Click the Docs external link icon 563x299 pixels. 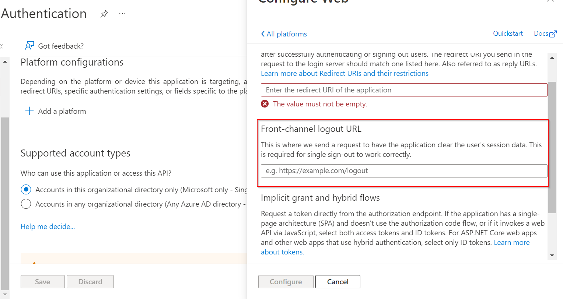pos(553,34)
